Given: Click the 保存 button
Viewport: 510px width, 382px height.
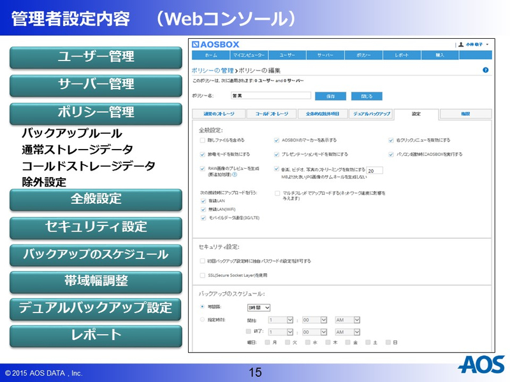Looking at the screenshot, I should [330, 96].
